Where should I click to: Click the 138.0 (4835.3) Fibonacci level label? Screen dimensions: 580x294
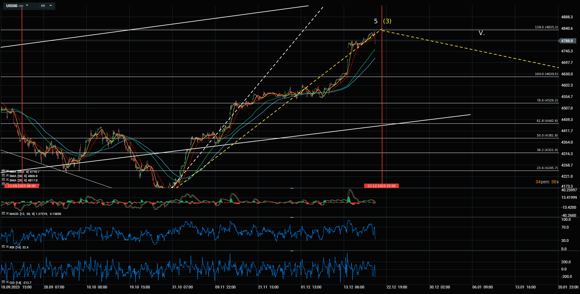tap(546, 27)
